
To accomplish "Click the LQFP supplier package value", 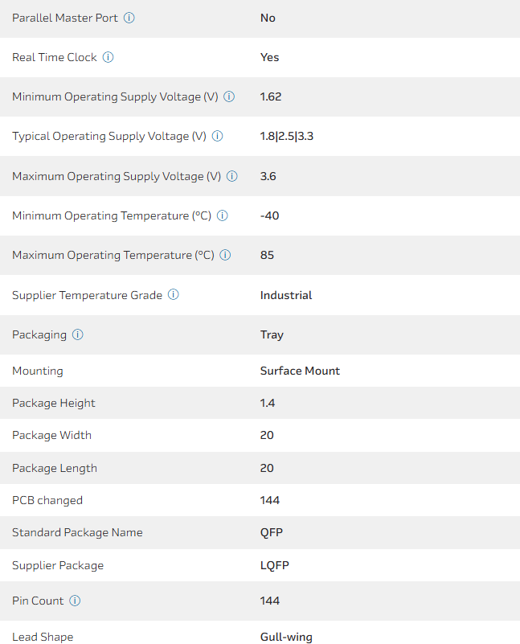I will [x=274, y=565].
